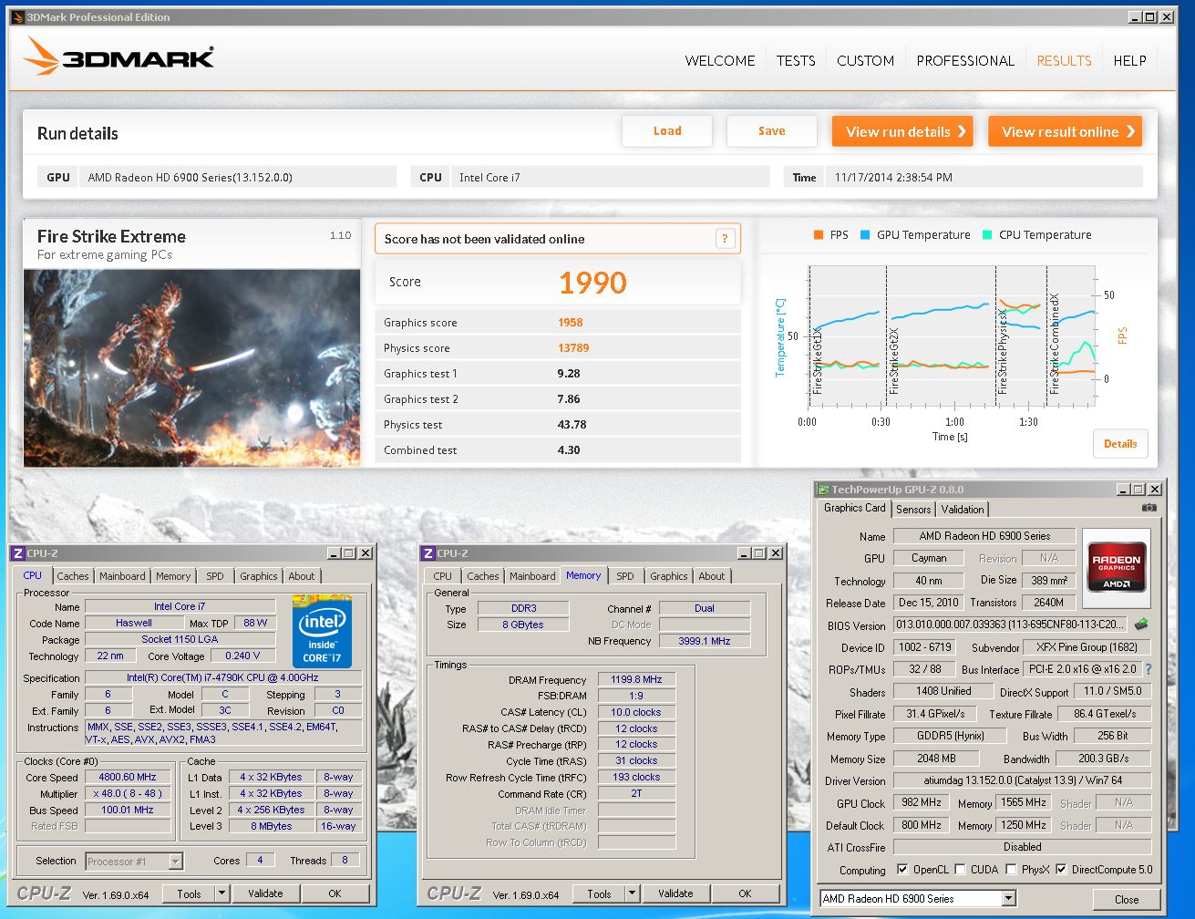Click the Intel Core i7 logo in CPU-Z
Viewport: 1195px width, 919px height.
(x=322, y=631)
